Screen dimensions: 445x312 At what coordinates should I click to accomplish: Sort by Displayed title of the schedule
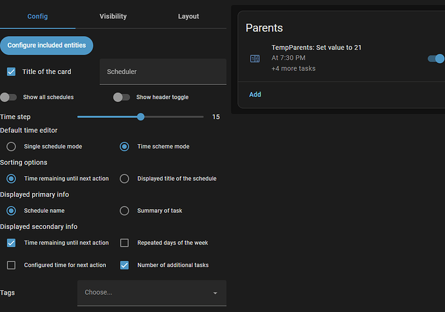(x=124, y=179)
